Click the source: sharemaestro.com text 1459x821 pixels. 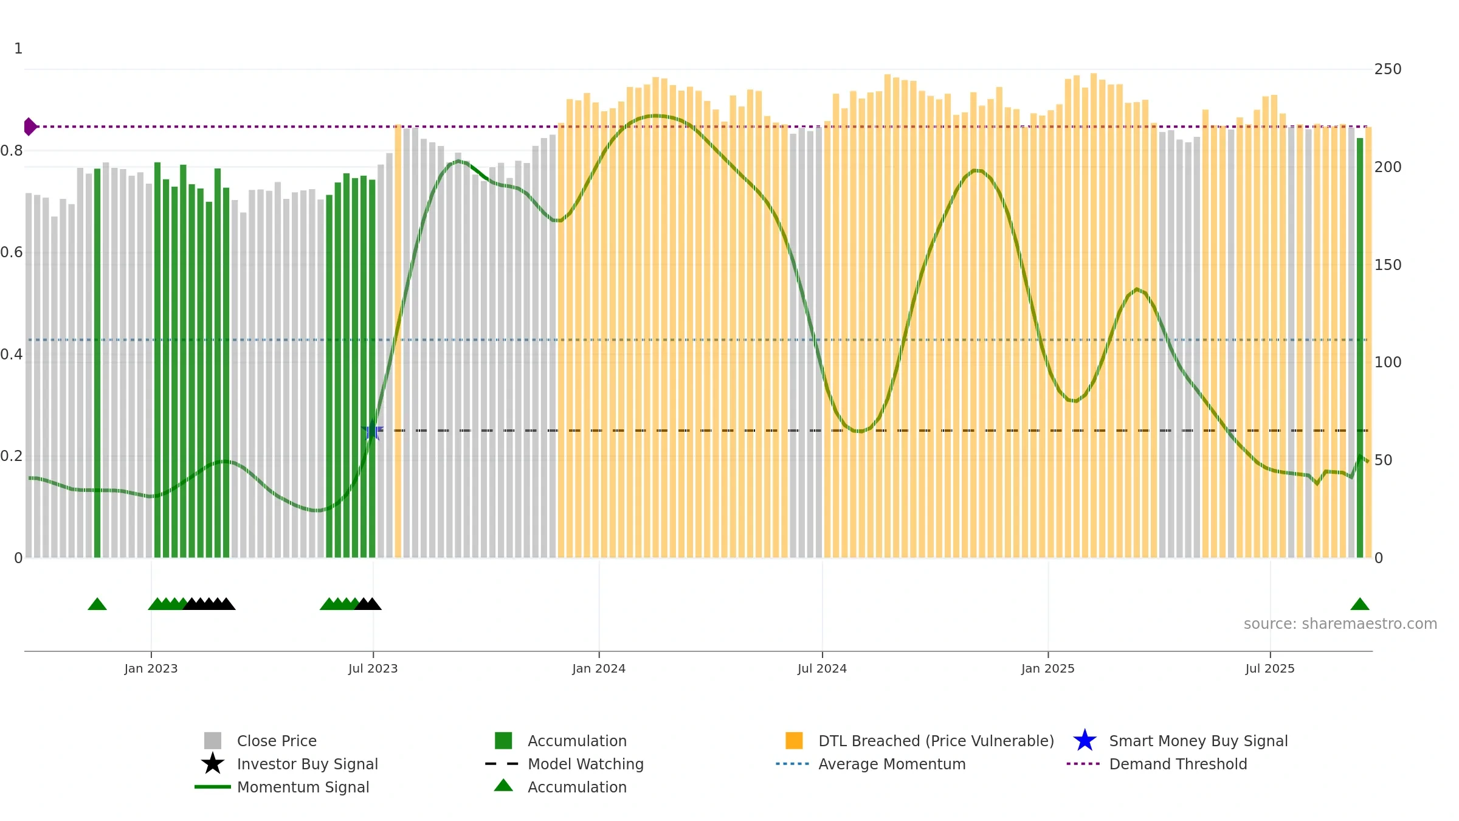point(1340,624)
